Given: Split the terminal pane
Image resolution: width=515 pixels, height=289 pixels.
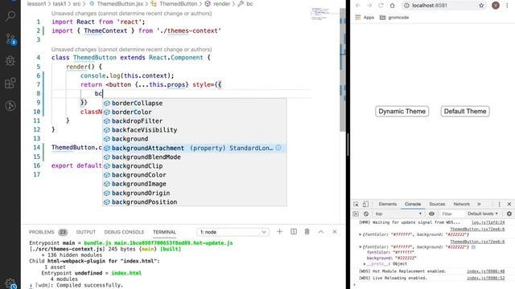Looking at the screenshot, I should click(294, 232).
